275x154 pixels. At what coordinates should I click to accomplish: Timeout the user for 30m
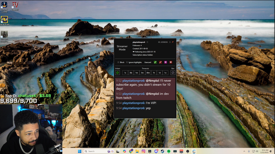coord(148,73)
